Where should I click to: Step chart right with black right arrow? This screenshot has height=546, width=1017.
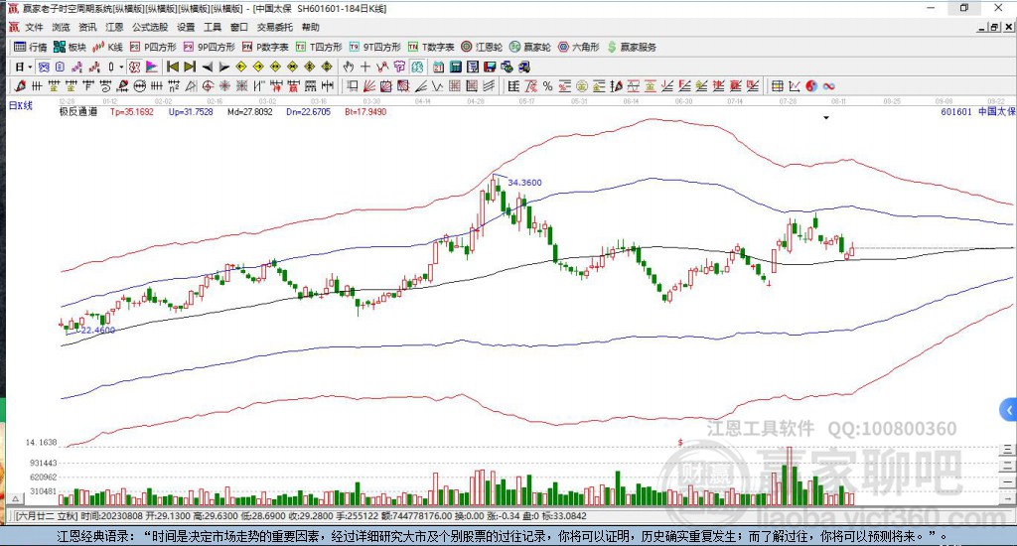pyautogui.click(x=223, y=67)
